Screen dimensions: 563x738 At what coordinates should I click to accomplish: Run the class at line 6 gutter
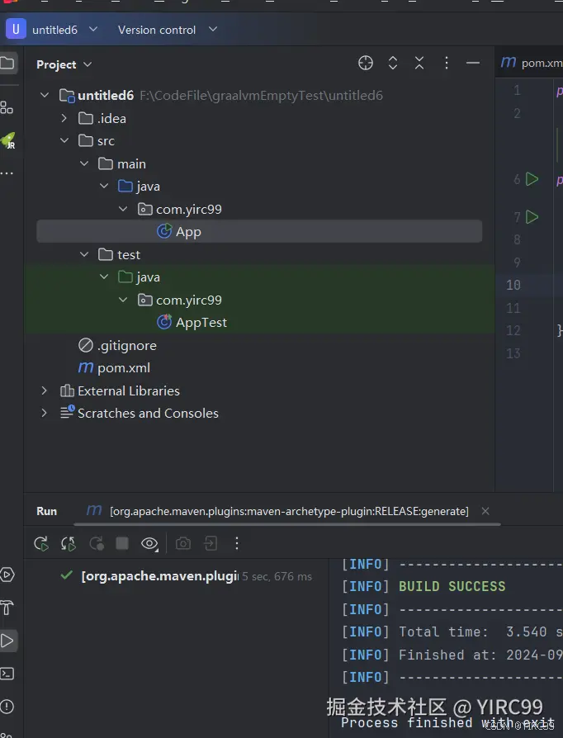click(x=532, y=179)
